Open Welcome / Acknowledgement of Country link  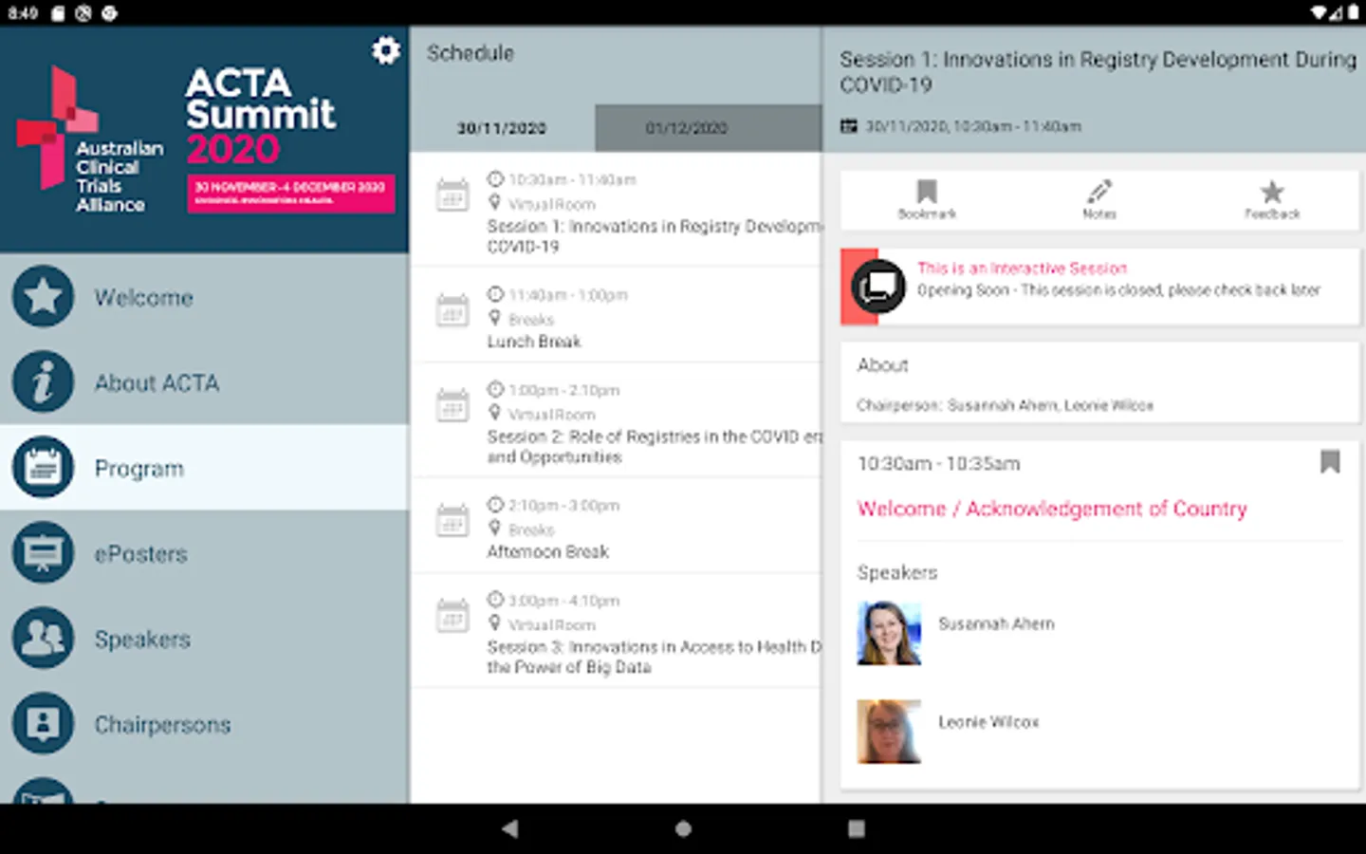(x=1052, y=509)
